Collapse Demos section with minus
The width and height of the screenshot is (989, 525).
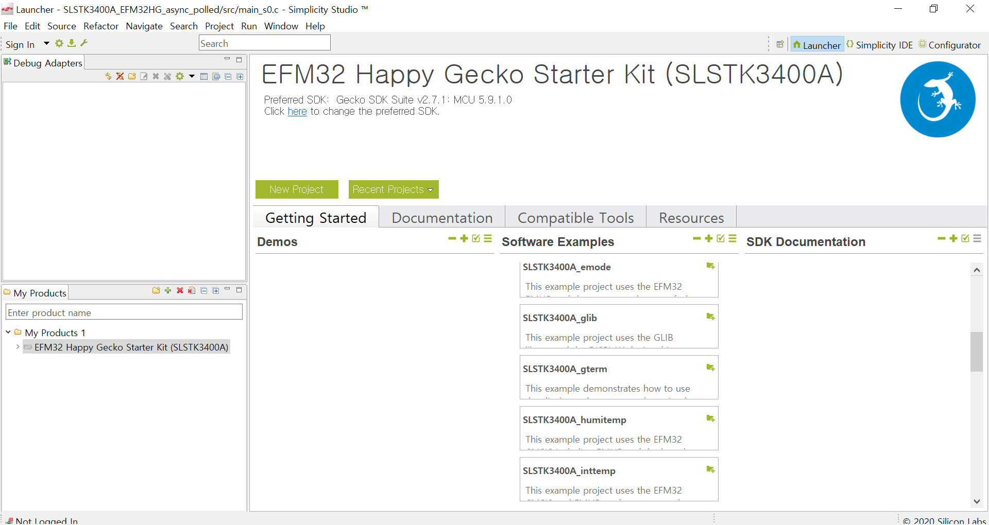click(x=452, y=238)
